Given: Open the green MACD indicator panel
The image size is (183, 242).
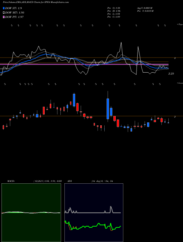Looking at the screenshot, I should (31, 213).
